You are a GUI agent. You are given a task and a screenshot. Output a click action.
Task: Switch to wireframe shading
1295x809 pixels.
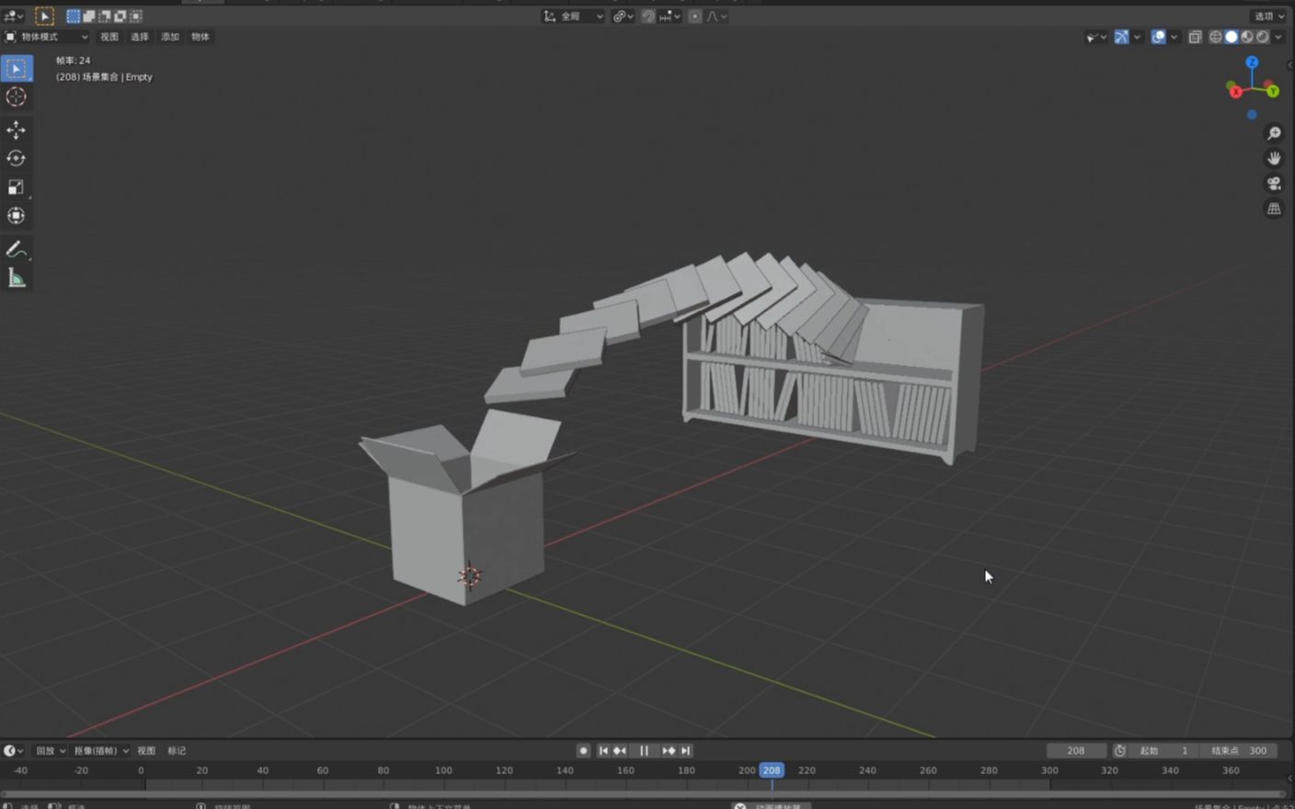coord(1216,37)
